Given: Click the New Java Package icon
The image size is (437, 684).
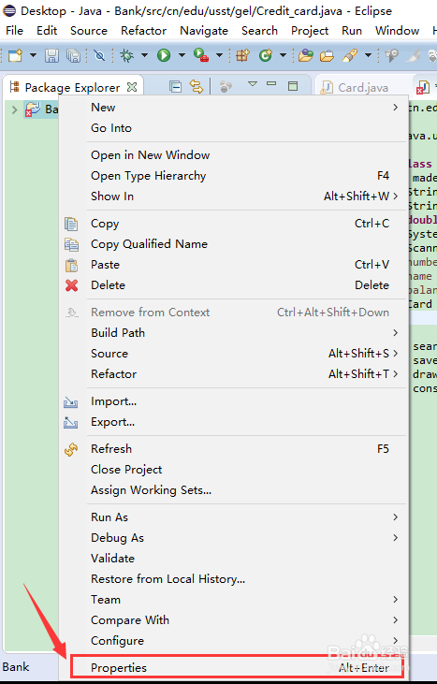Looking at the screenshot, I should point(242,55).
